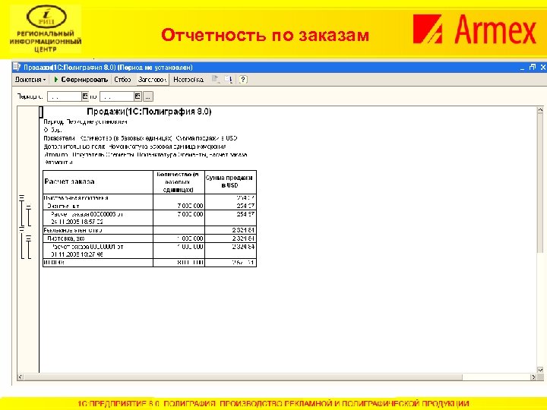The image size is (547, 410).
Task: Click the quantity cell in the 01.11.2005 order row
Action: 179,251
